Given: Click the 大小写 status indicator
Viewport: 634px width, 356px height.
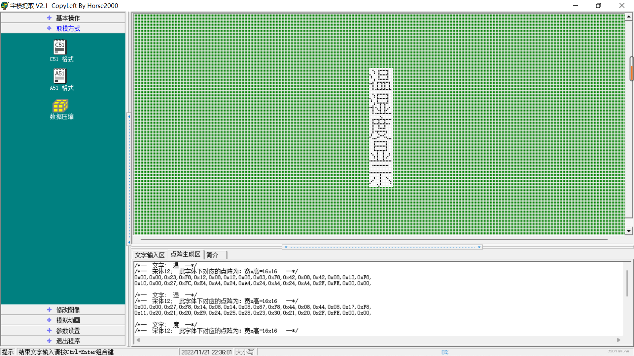Looking at the screenshot, I should pyautogui.click(x=245, y=352).
